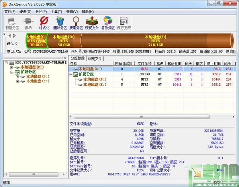
Task: Open the 帮助(H) menu
Action: 88,12
